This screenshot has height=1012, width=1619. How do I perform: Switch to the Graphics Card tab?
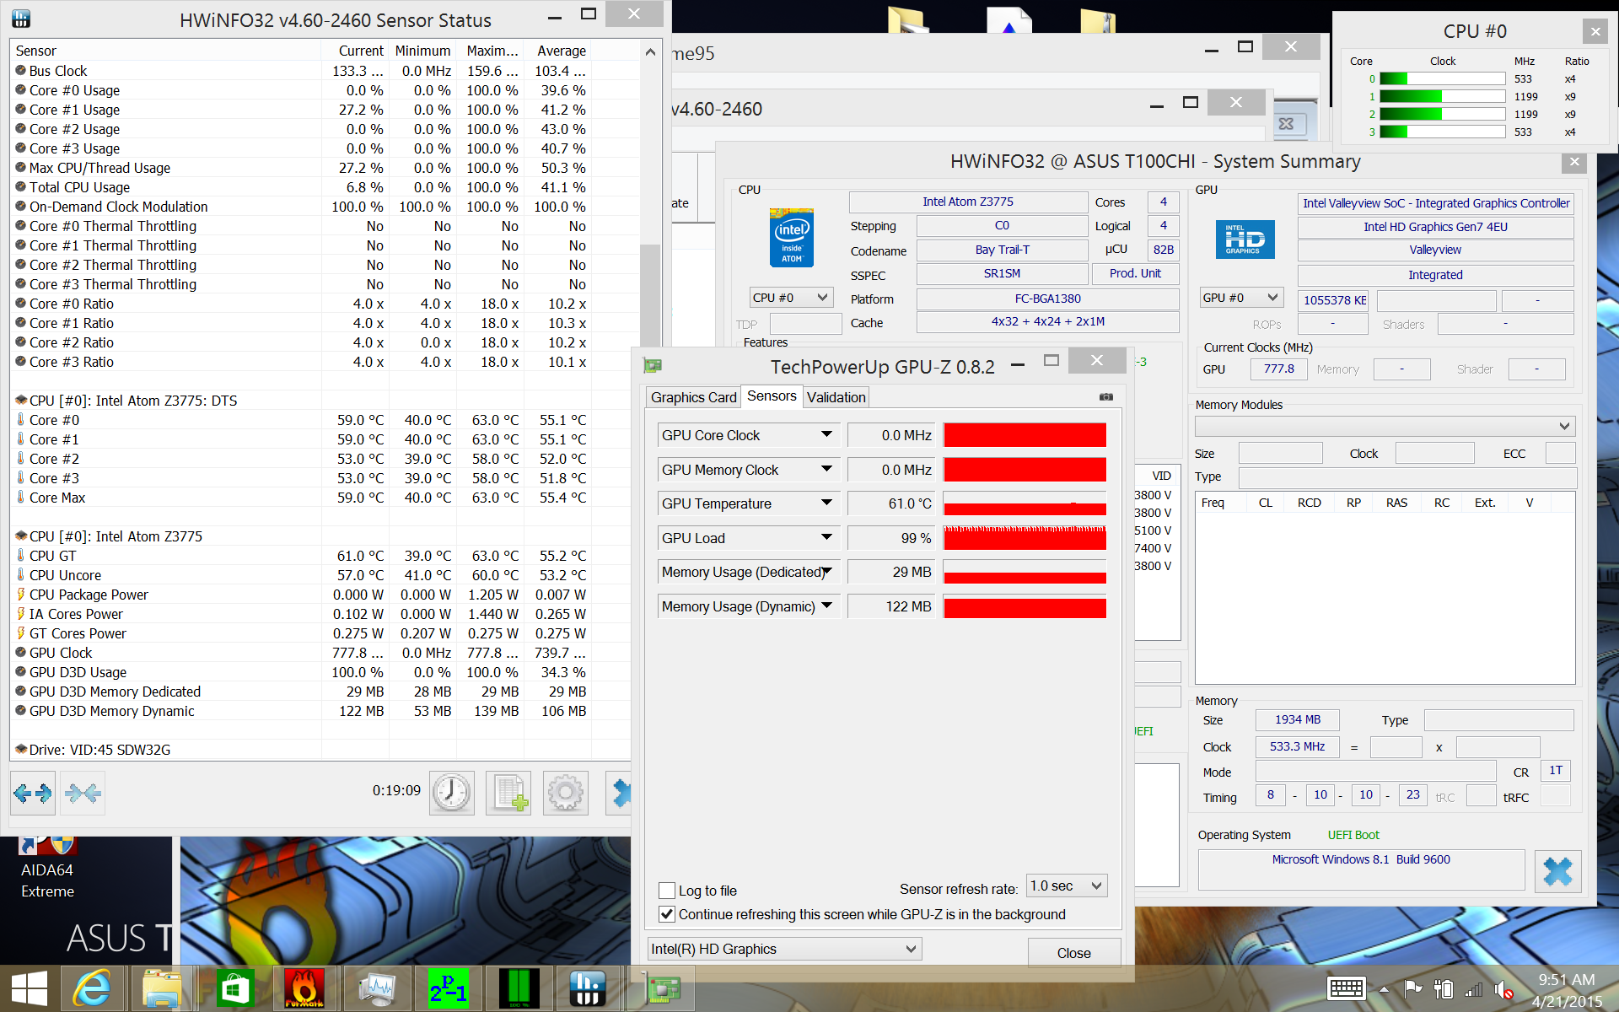click(693, 397)
